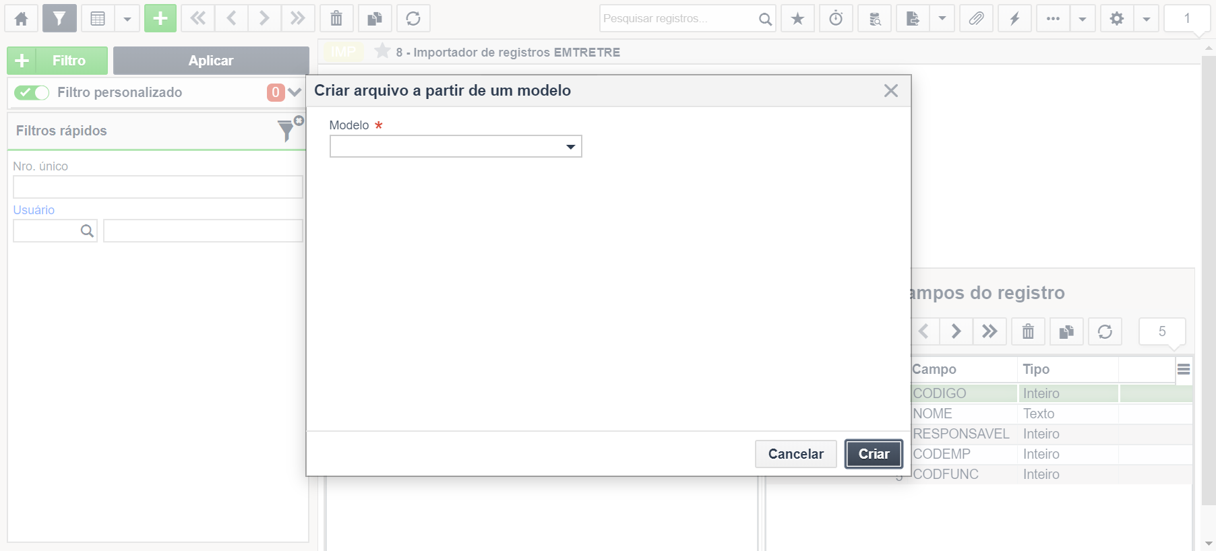Viewport: 1216px width, 551px height.
Task: Click the record counter showing 1
Action: coord(1187,19)
